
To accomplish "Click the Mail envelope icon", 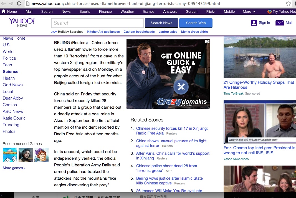I will [280, 23].
